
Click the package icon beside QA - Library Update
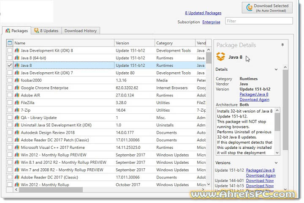pyautogui.click(x=17, y=117)
